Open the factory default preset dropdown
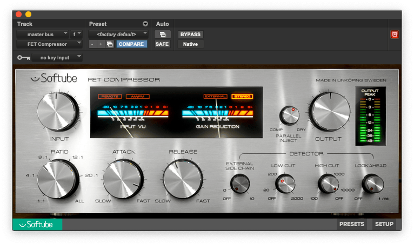The width and height of the screenshot is (414, 245). [x=118, y=35]
